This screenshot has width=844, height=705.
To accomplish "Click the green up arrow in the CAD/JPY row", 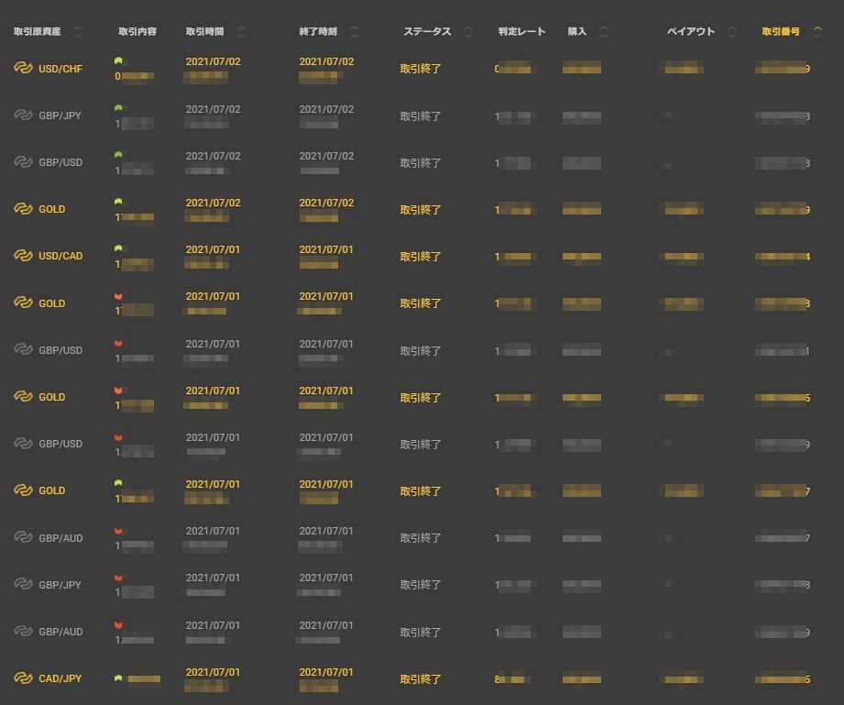I will pyautogui.click(x=118, y=678).
